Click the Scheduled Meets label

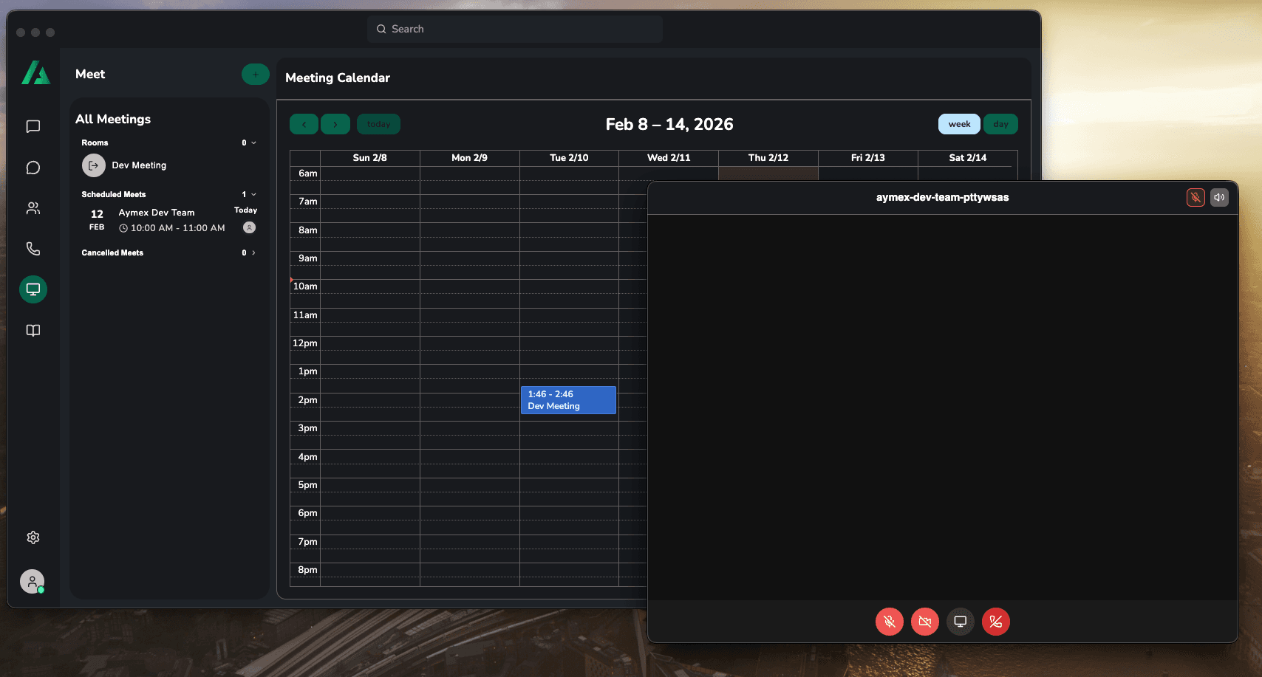[x=114, y=194]
